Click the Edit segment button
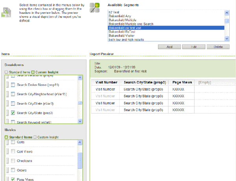Viewport: 236px width, 181px height. coord(194,47)
